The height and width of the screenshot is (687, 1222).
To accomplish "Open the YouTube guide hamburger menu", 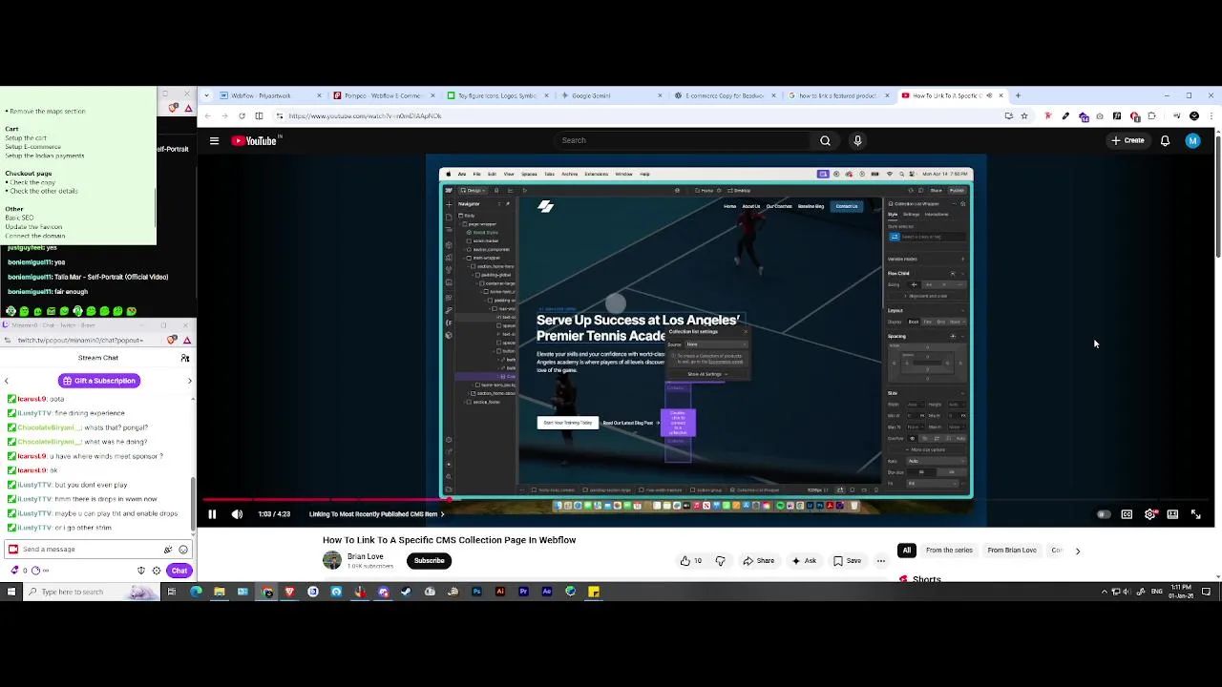I will point(214,140).
